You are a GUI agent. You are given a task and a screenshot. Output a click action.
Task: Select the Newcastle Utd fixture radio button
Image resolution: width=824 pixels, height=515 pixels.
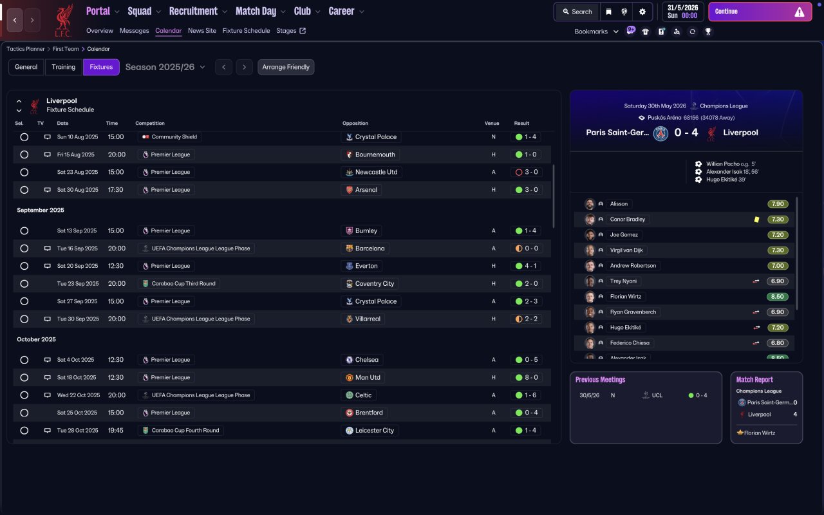point(24,173)
